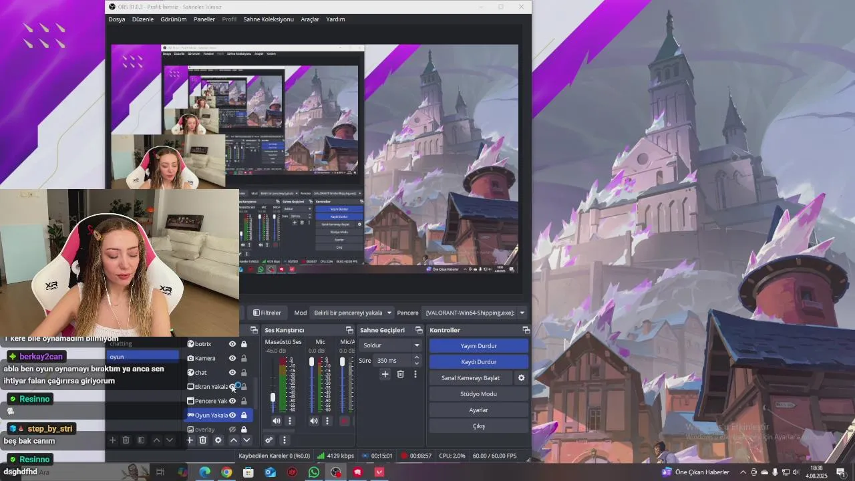Open Araçlar menu
855x481 pixels.
click(310, 19)
